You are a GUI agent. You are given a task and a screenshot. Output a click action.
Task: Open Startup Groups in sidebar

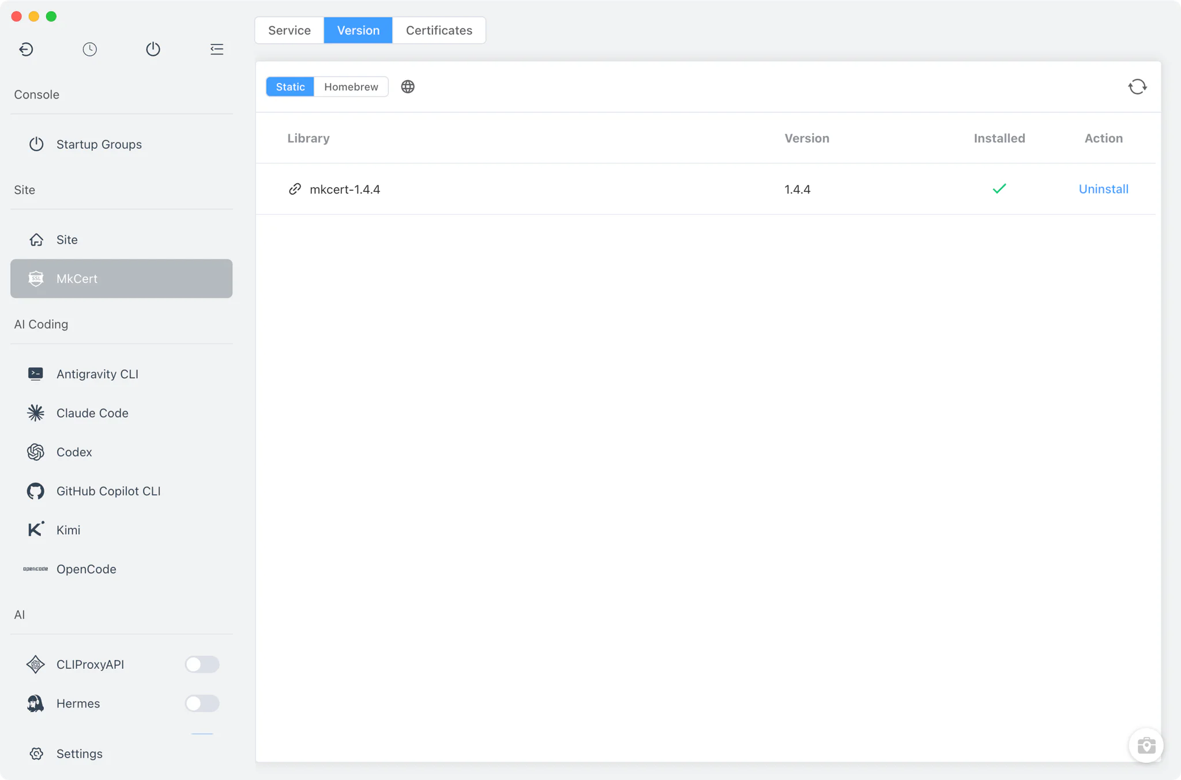[121, 144]
